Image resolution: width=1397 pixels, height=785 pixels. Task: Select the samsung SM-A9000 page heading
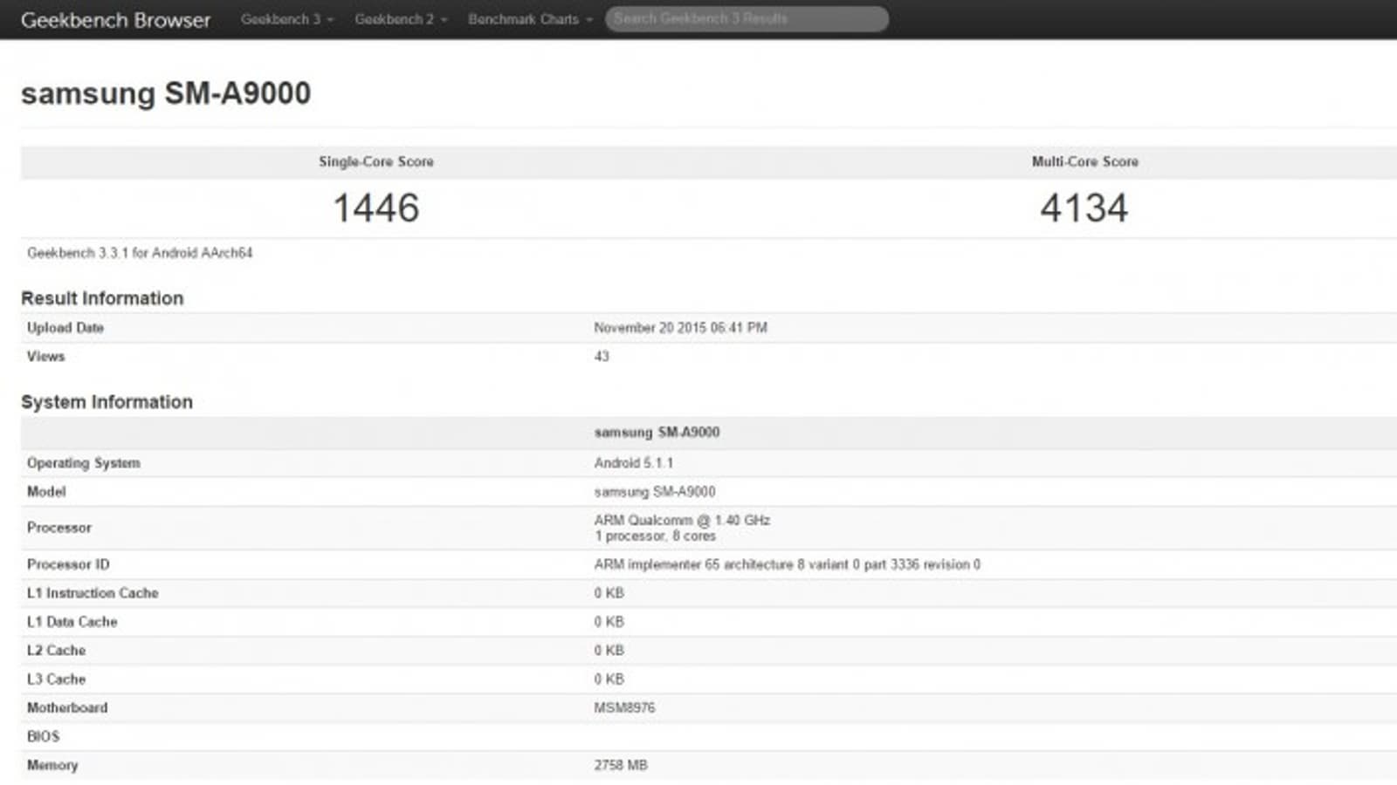pyautogui.click(x=166, y=93)
